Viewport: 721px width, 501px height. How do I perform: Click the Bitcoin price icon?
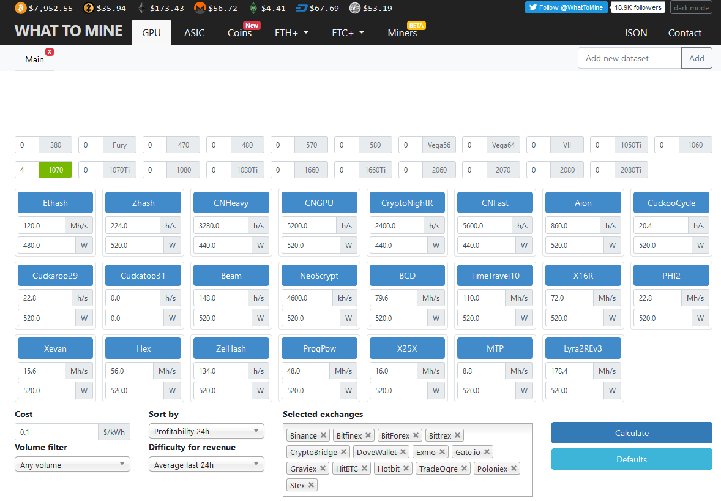click(20, 8)
